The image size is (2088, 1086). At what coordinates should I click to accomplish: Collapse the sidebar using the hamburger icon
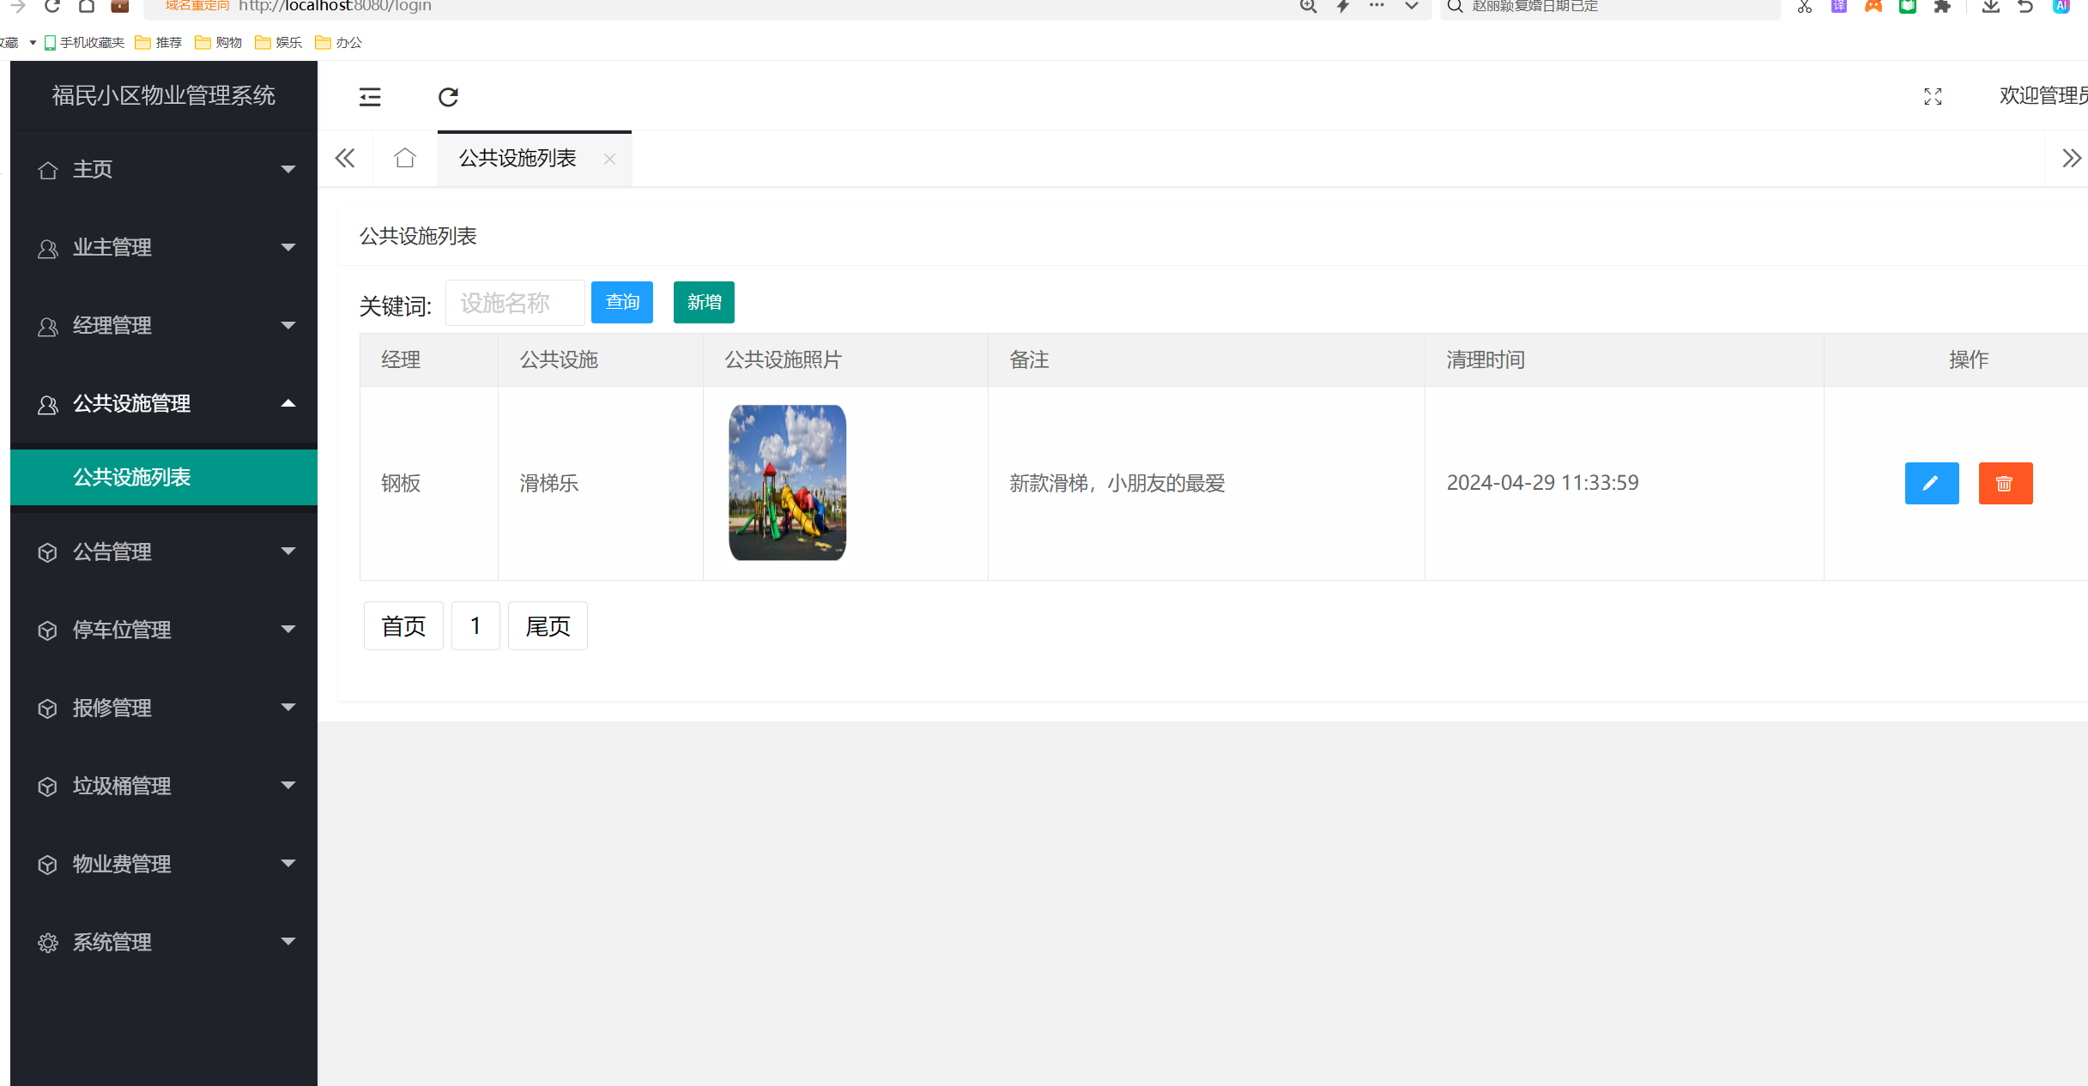click(x=369, y=96)
